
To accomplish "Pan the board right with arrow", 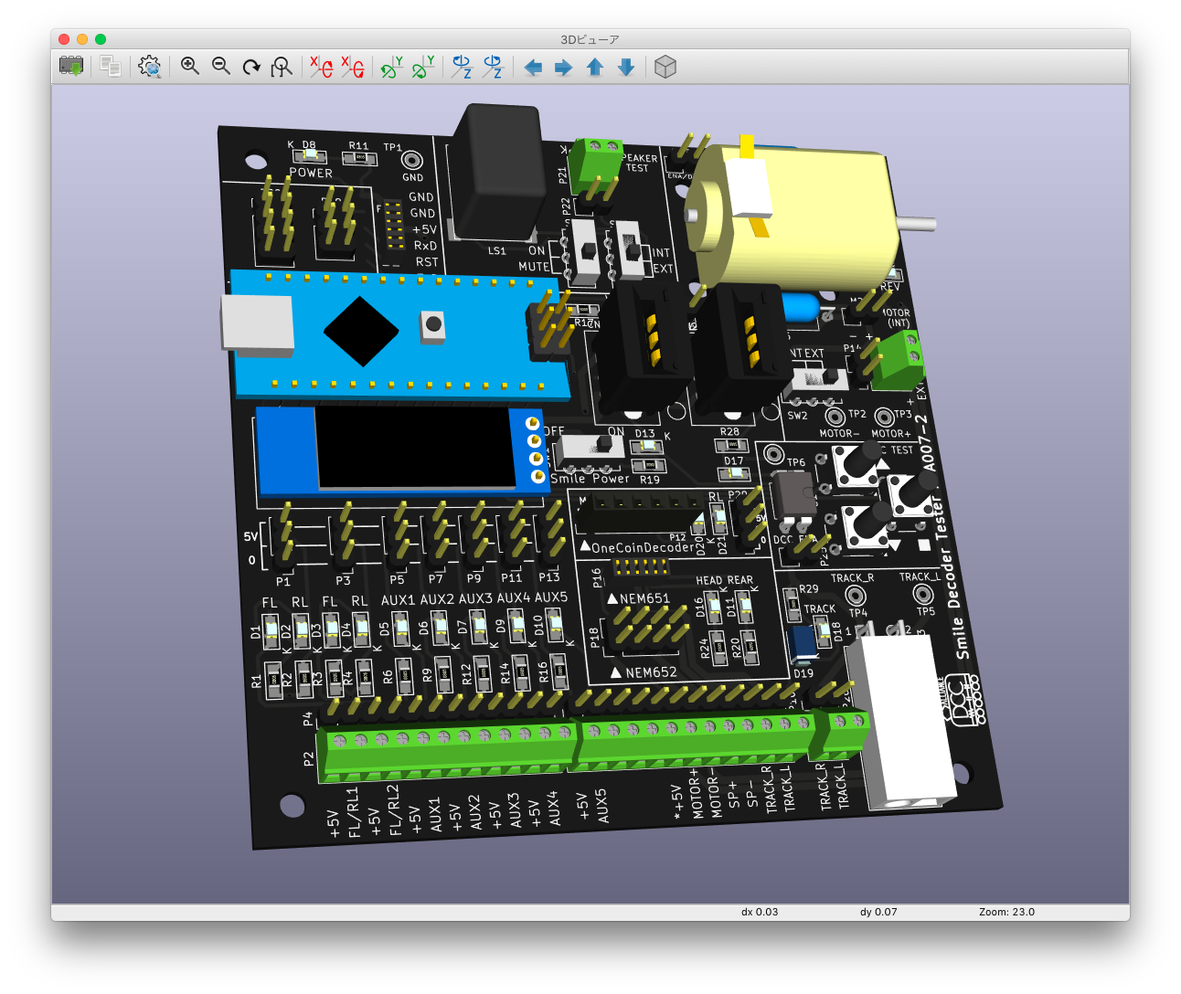I will (x=564, y=68).
